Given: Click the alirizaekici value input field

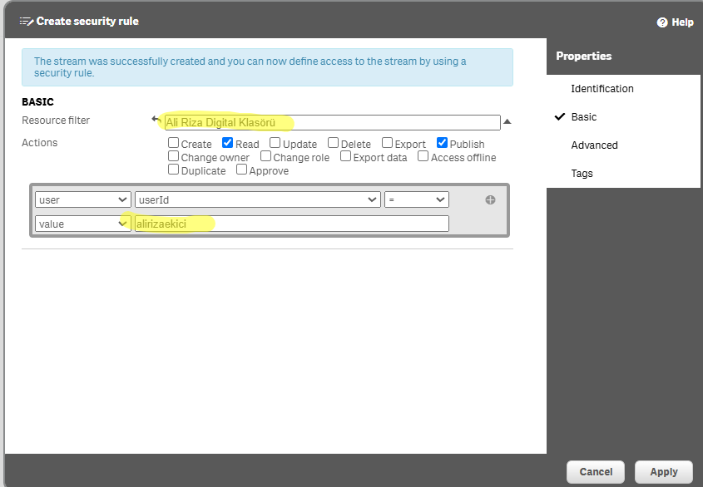Looking at the screenshot, I should point(291,224).
